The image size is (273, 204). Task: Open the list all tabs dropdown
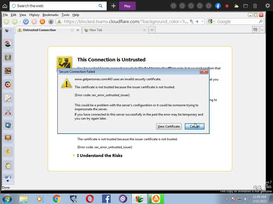[x=262, y=30]
